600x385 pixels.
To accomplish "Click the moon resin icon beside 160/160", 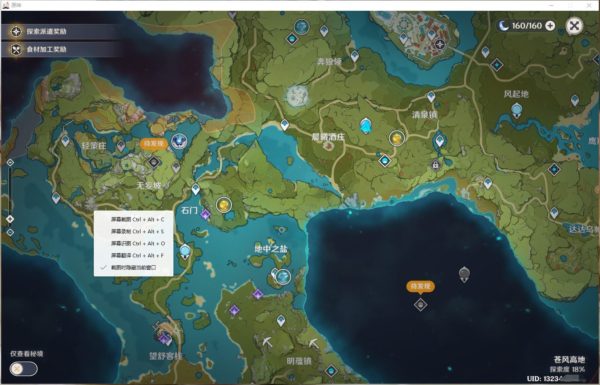I will [x=504, y=26].
